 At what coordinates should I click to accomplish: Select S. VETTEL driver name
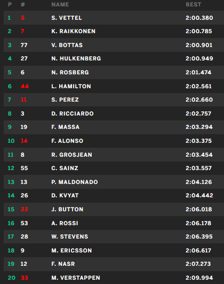tap(67, 18)
